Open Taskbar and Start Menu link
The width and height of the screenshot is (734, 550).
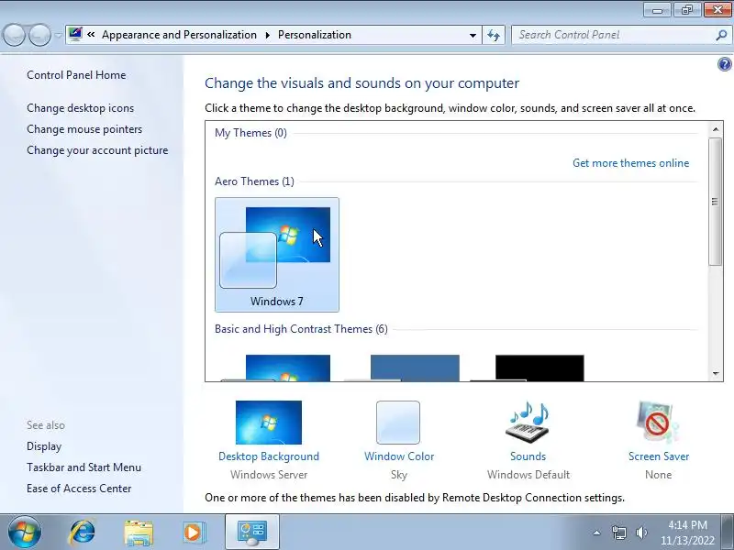pos(83,467)
